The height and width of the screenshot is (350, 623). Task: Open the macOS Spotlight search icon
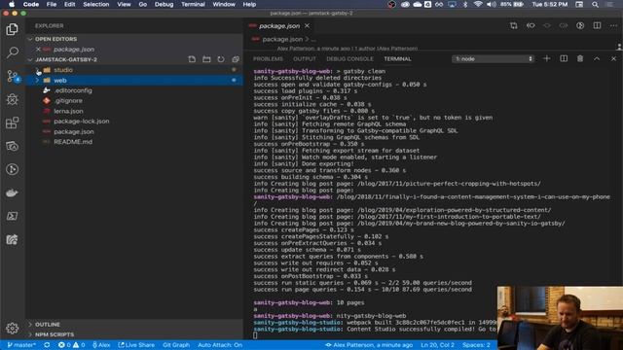coord(595,4)
